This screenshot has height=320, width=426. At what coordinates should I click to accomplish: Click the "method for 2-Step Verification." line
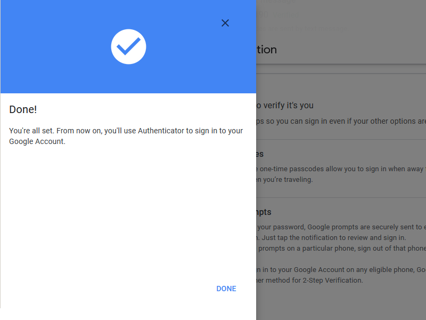coord(312,280)
